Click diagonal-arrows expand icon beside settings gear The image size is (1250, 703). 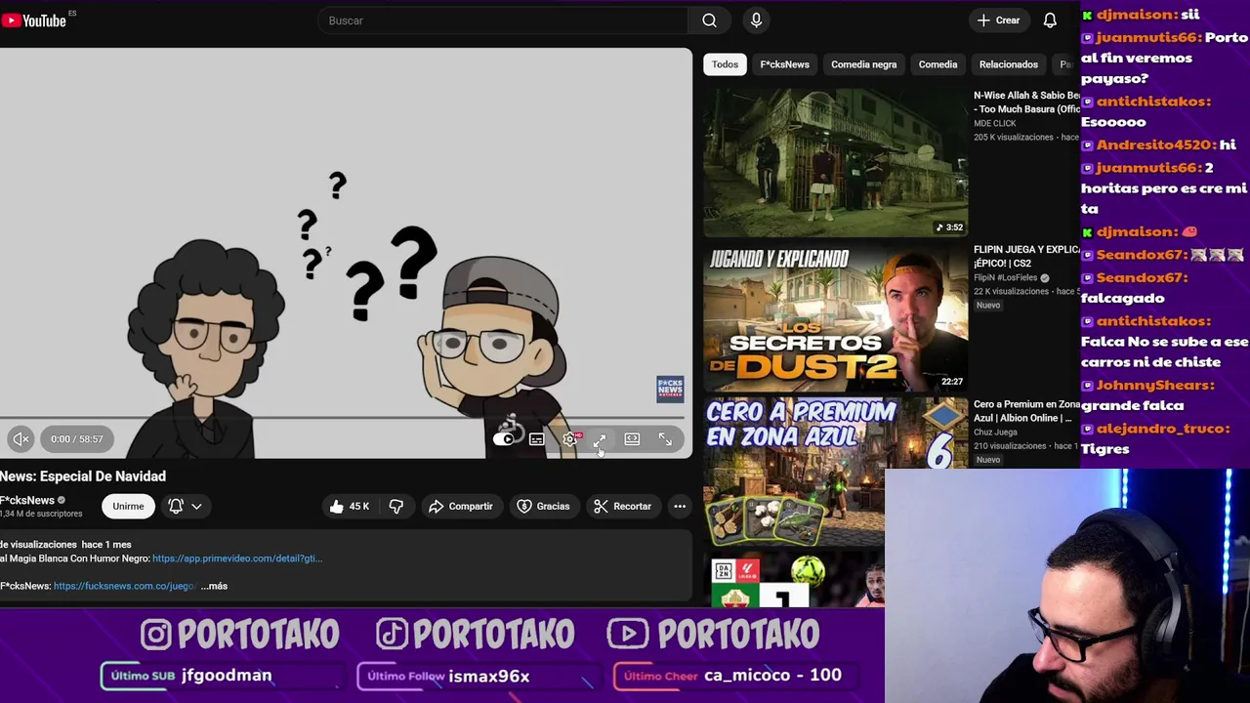point(600,440)
